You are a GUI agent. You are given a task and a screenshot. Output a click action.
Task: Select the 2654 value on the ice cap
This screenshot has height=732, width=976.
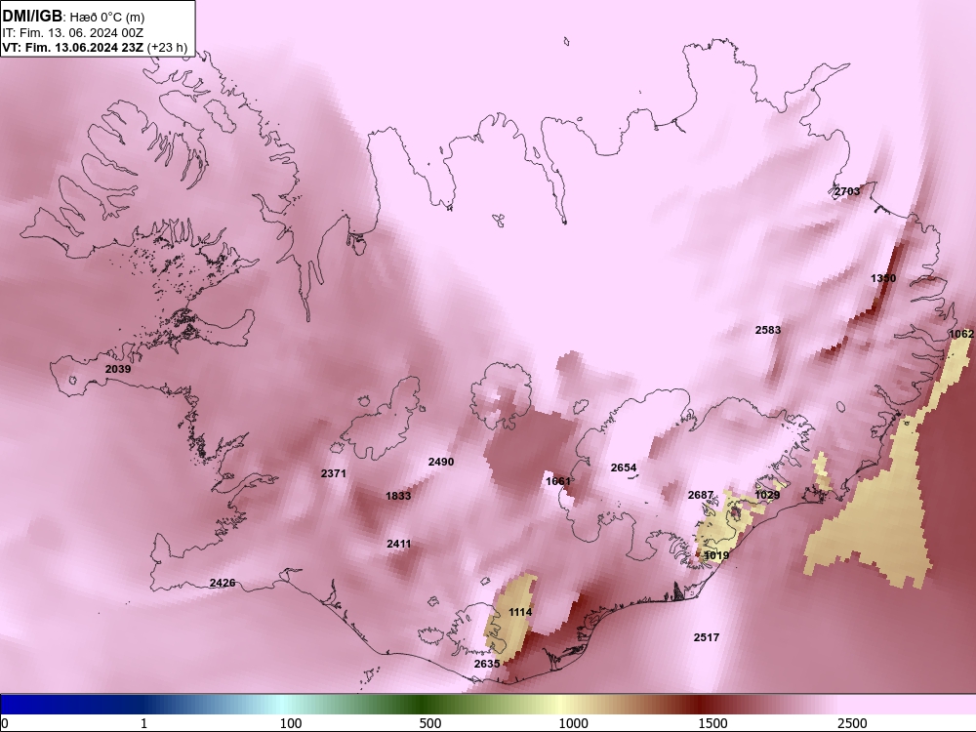click(x=624, y=468)
